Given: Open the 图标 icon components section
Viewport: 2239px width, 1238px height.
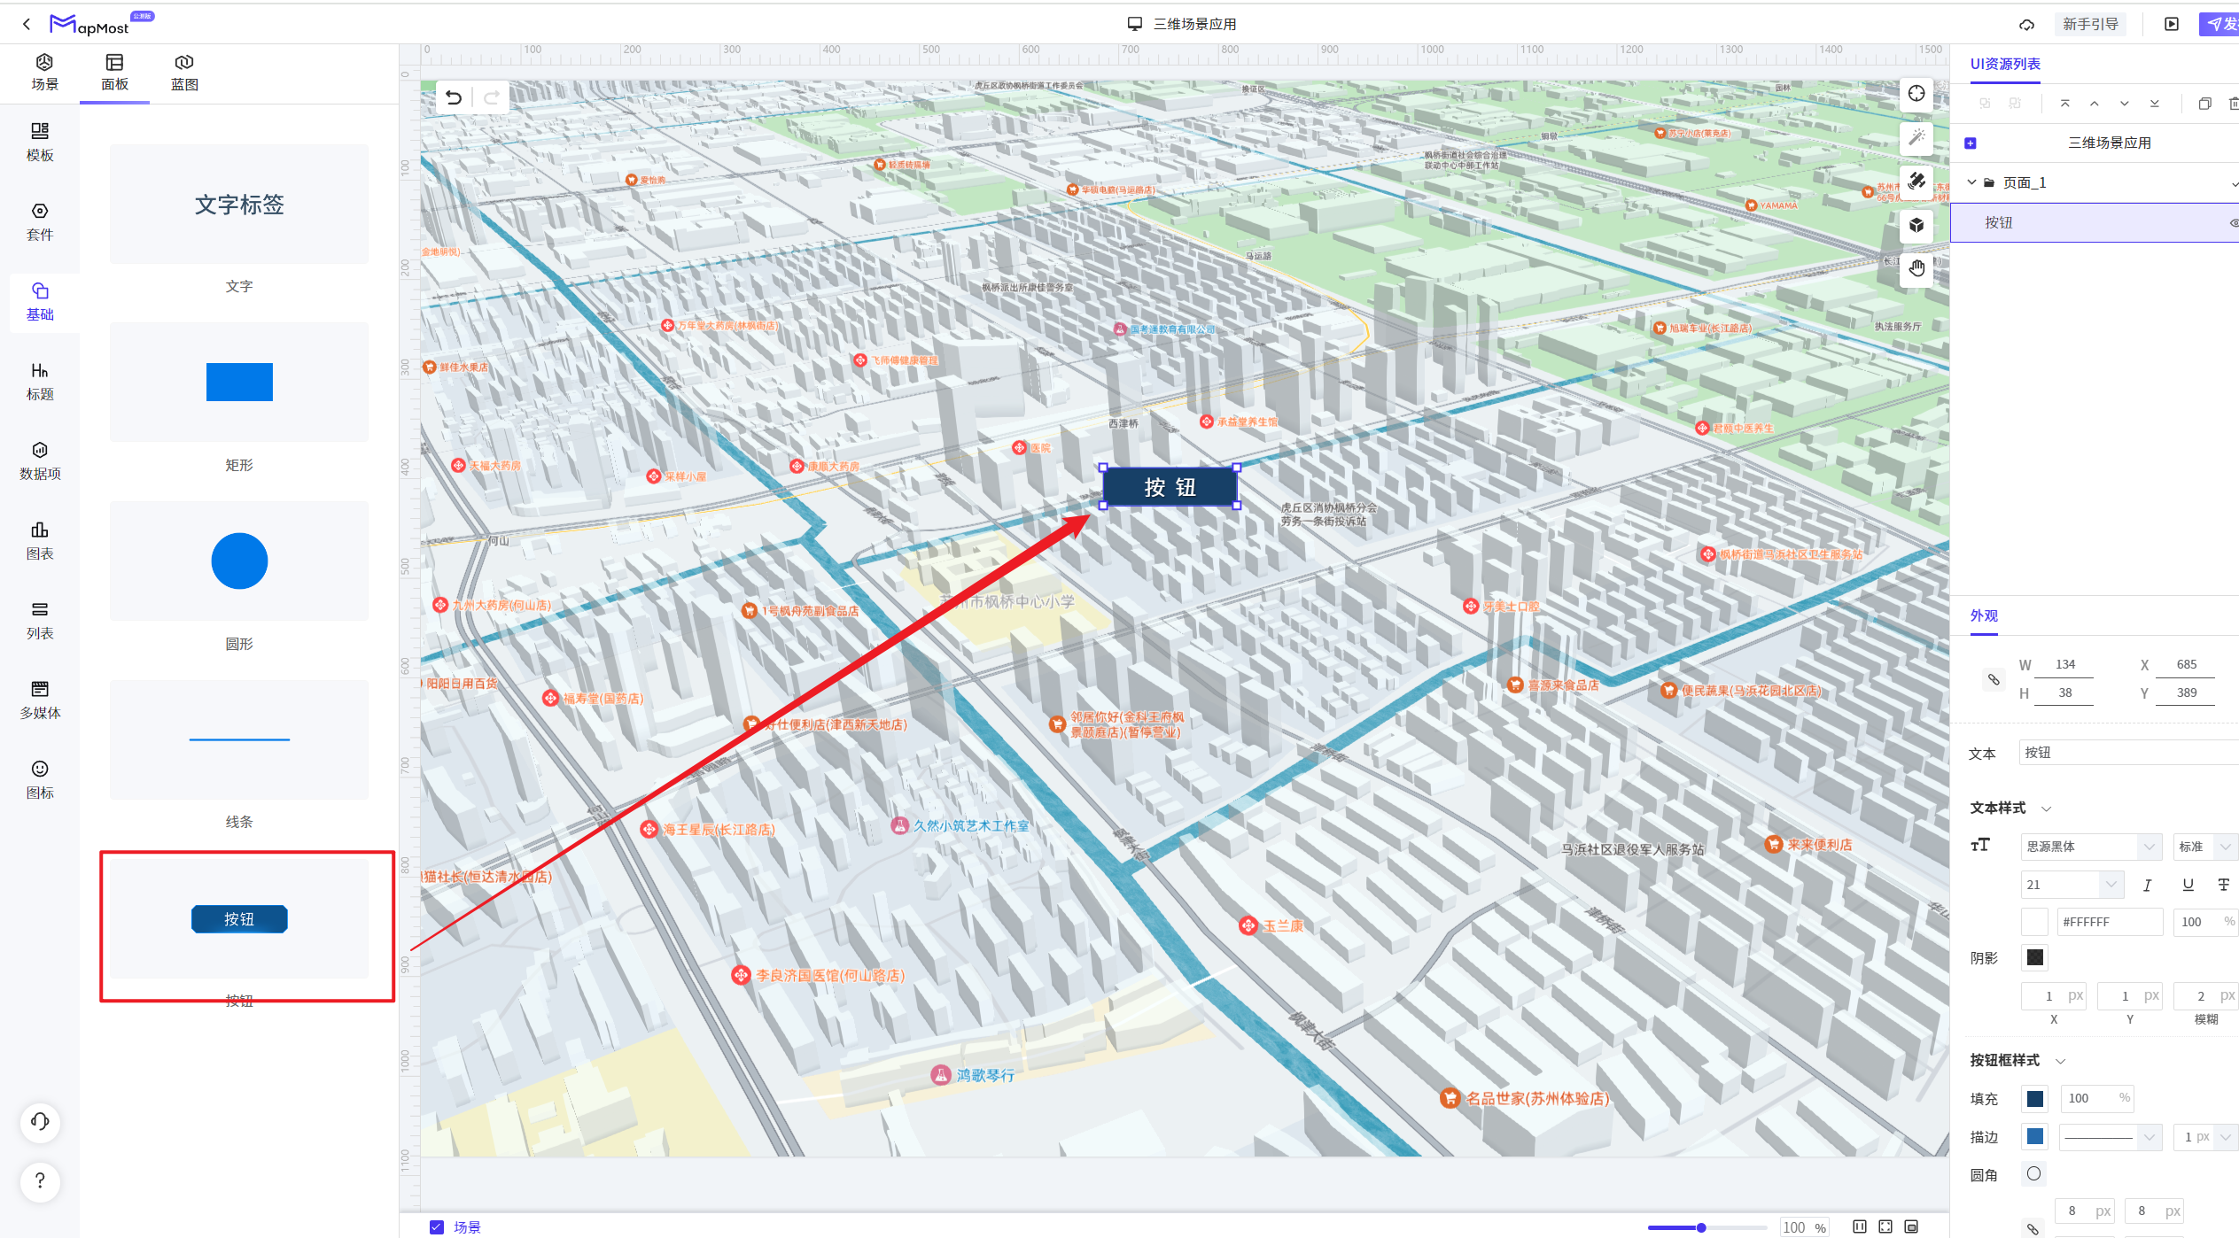Looking at the screenshot, I should (40, 780).
